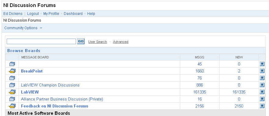
Task: Open the Help link in header
Action: pyautogui.click(x=91, y=14)
